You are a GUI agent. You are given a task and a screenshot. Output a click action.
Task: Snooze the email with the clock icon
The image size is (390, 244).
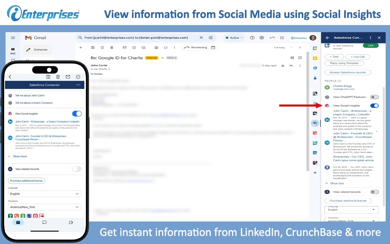[x=134, y=48]
